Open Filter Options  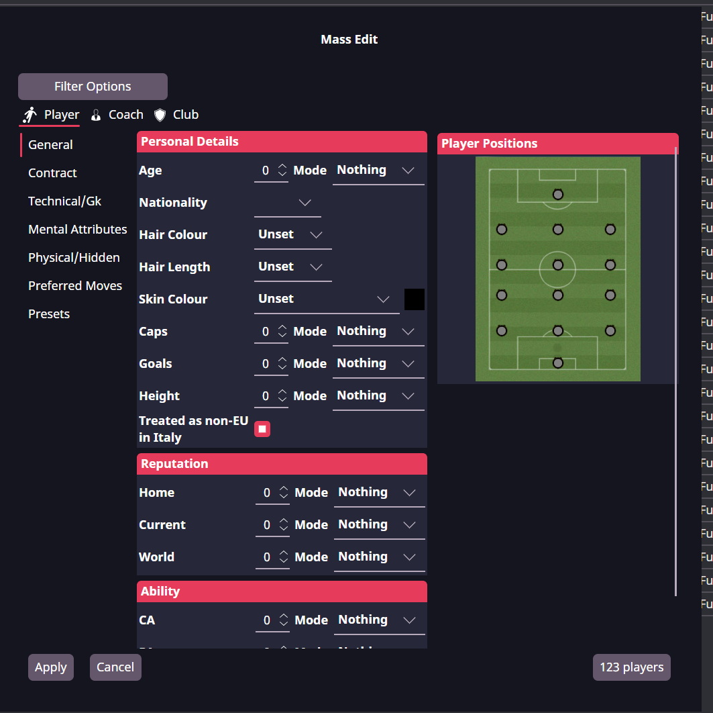coord(93,87)
